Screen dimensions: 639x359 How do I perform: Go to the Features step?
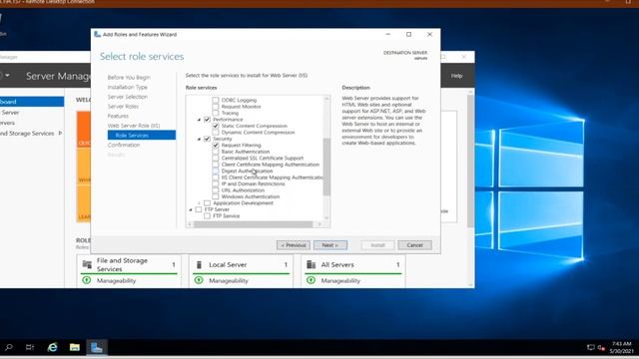tap(118, 116)
